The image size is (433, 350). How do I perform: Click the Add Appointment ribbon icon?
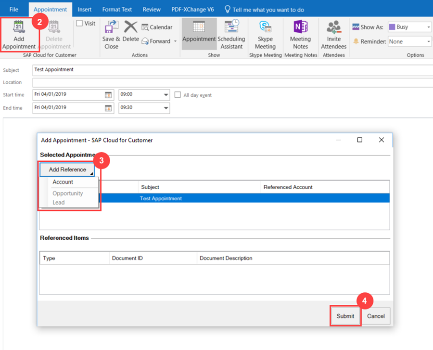pos(19,27)
